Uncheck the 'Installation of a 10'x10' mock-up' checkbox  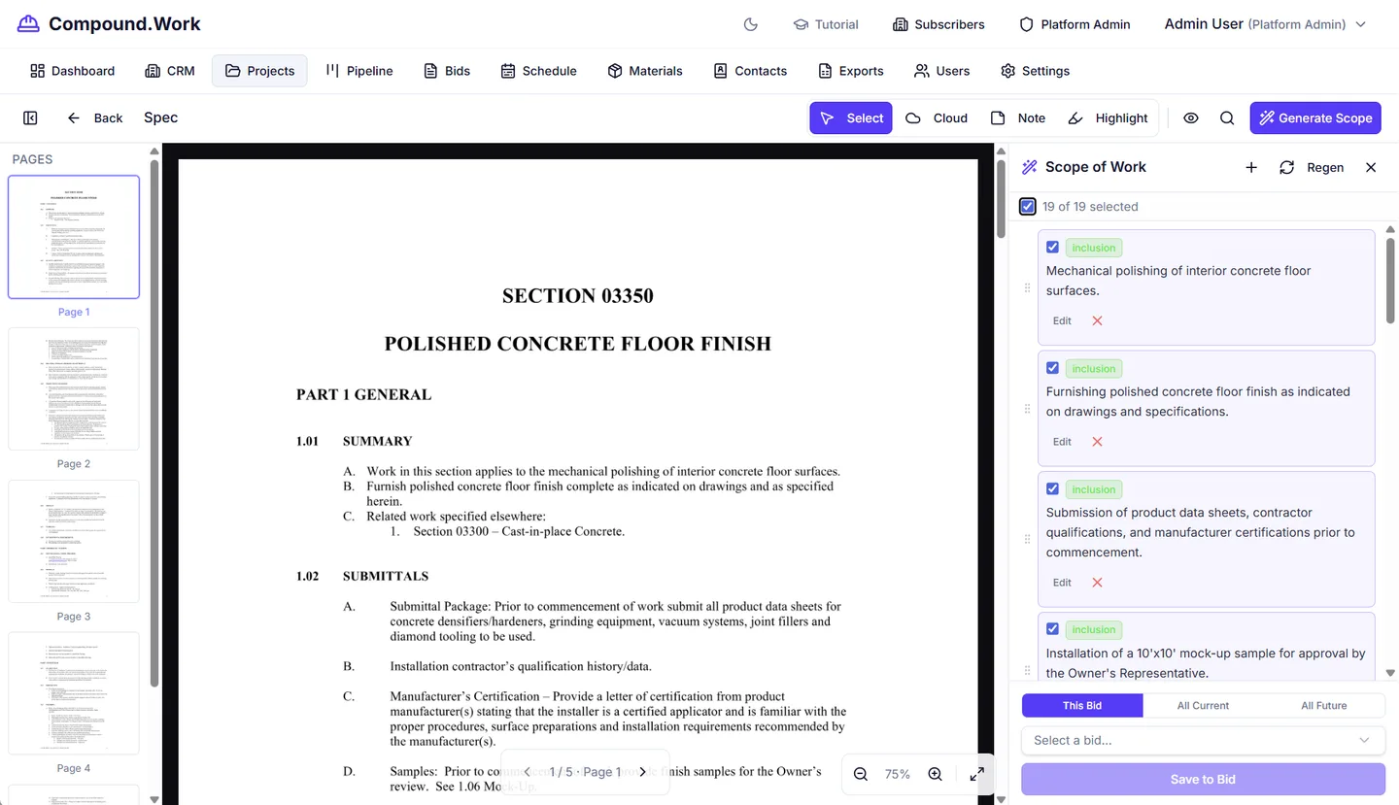1052,629
